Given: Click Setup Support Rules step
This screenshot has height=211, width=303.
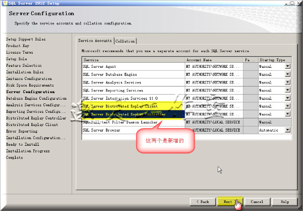Looking at the screenshot, I should [x=26, y=39].
